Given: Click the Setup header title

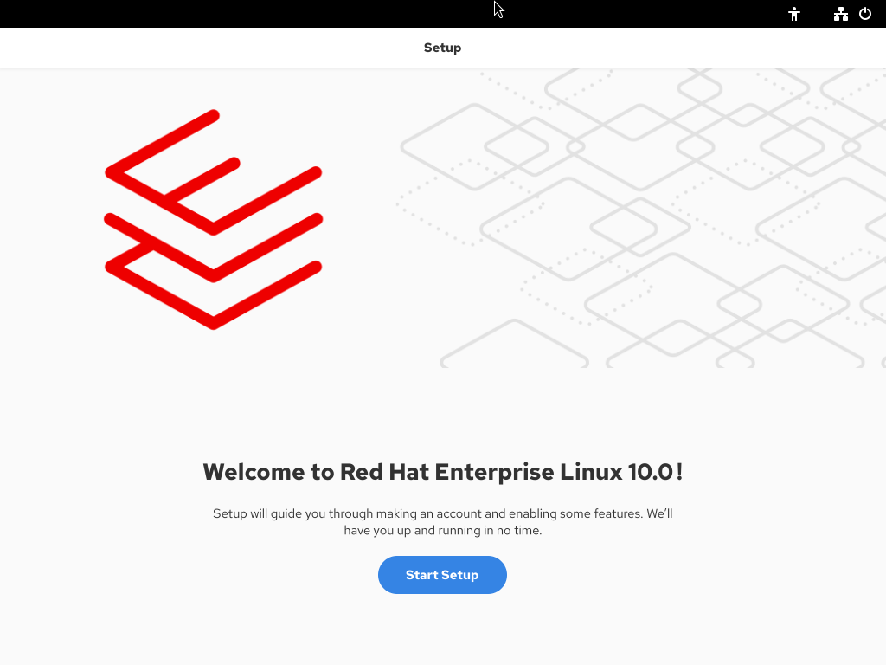Looking at the screenshot, I should [442, 48].
